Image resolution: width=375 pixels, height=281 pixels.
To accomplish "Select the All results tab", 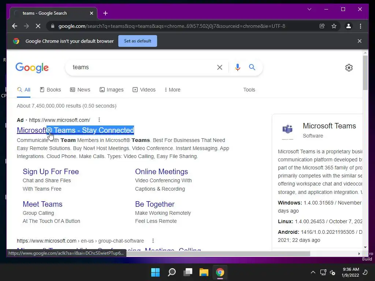I will pyautogui.click(x=24, y=90).
